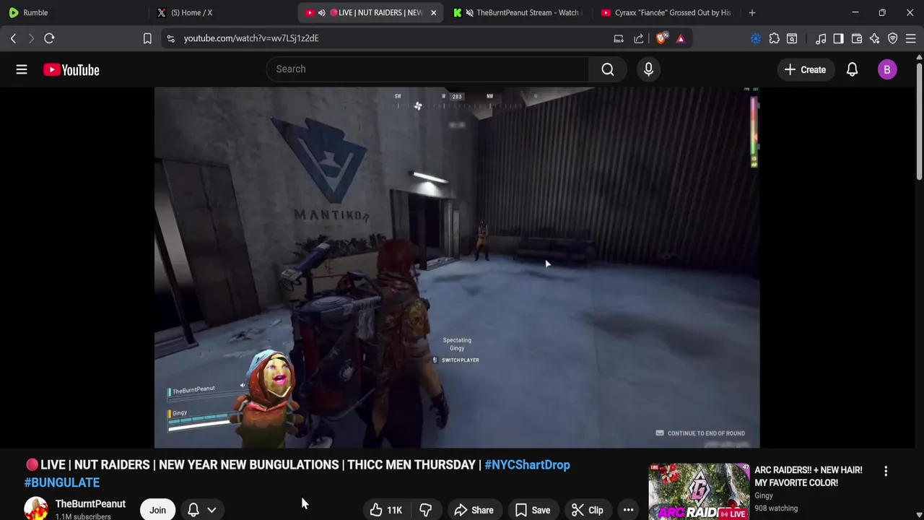Click the YouTube search magnifier button
The height and width of the screenshot is (520, 924).
608,69
